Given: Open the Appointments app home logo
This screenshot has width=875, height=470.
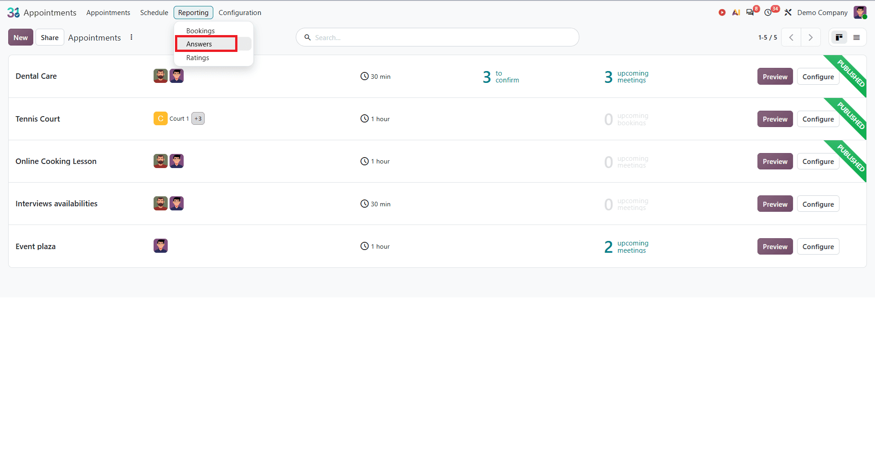Looking at the screenshot, I should [x=13, y=13].
